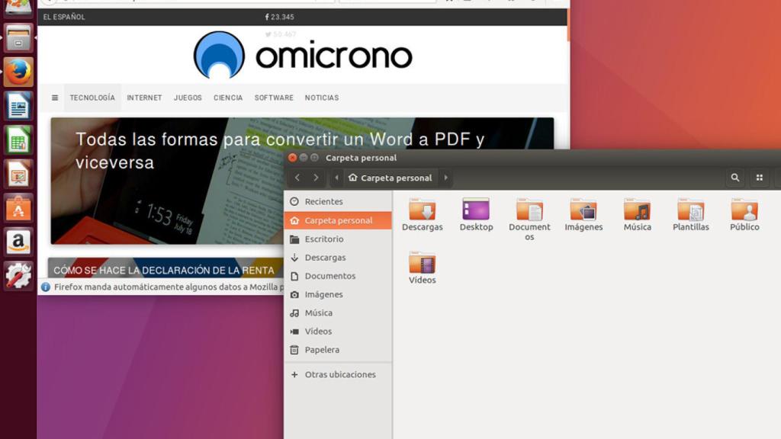Switch to the SOFTWARE section on omicrono

tap(274, 98)
